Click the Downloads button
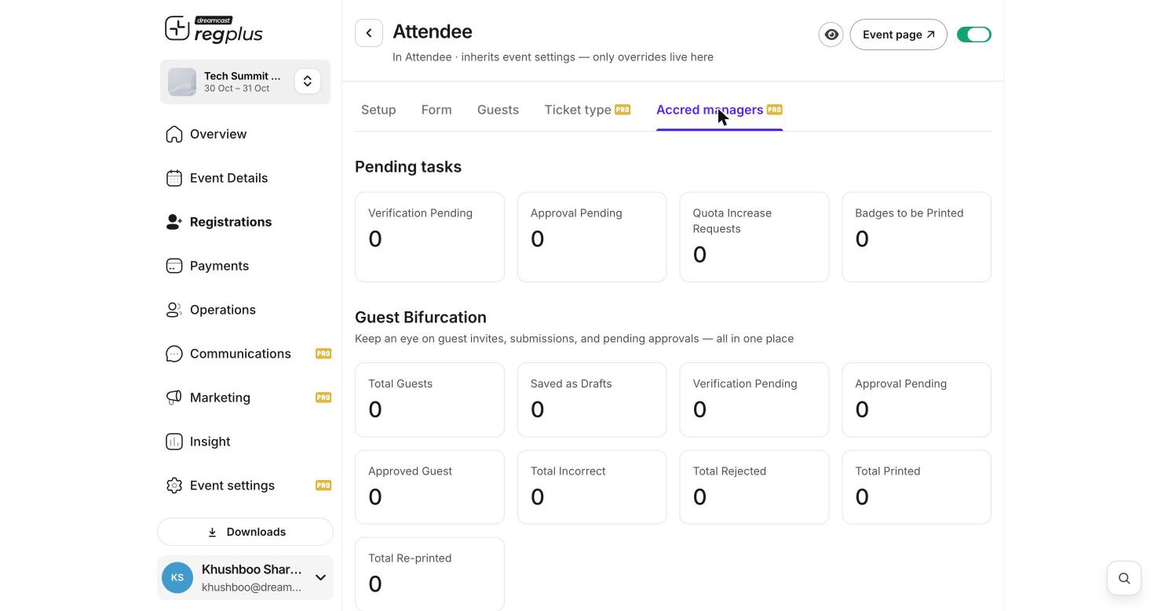This screenshot has height=611, width=1154. [245, 532]
